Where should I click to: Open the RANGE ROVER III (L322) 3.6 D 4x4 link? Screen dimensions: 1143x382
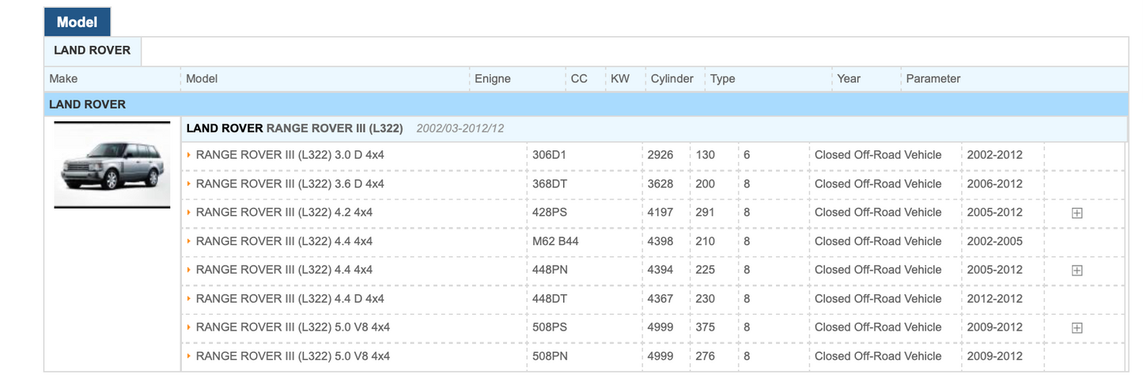(290, 183)
